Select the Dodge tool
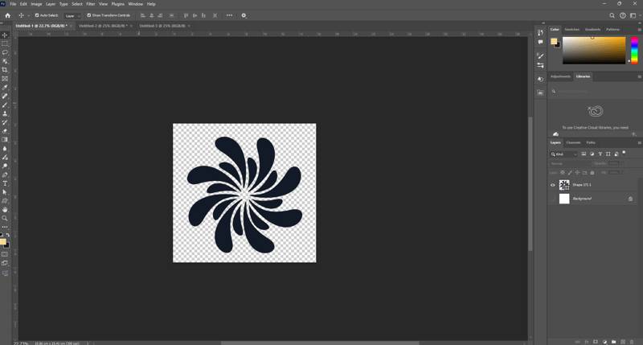This screenshot has height=345, width=643. pyautogui.click(x=5, y=166)
